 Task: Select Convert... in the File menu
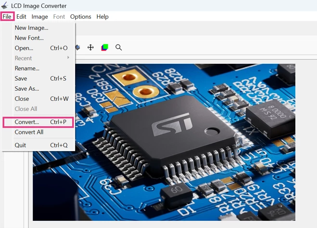(38, 122)
